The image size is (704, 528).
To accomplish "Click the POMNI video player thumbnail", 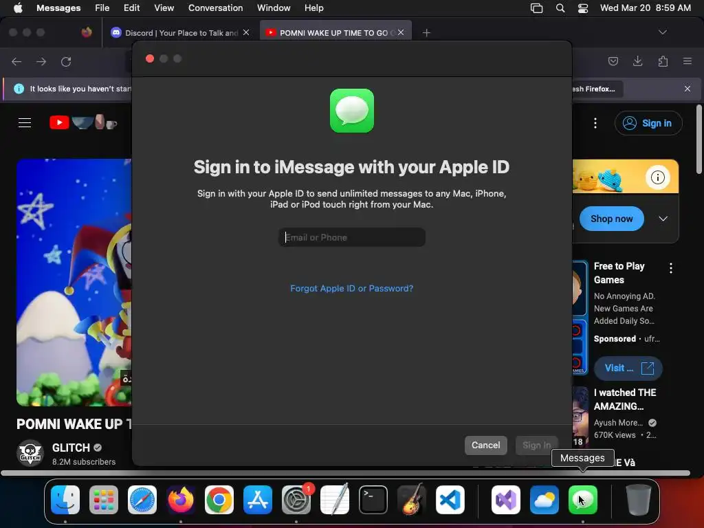I will 74,283.
